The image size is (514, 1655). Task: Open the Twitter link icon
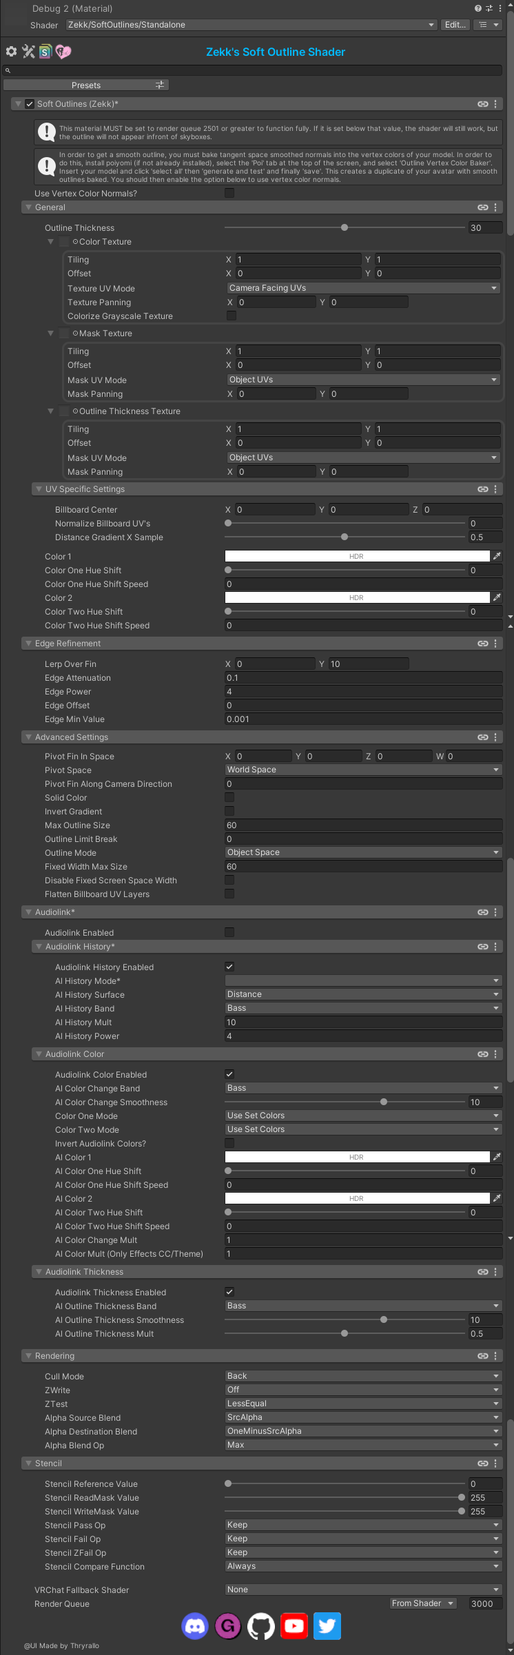[x=327, y=1626]
